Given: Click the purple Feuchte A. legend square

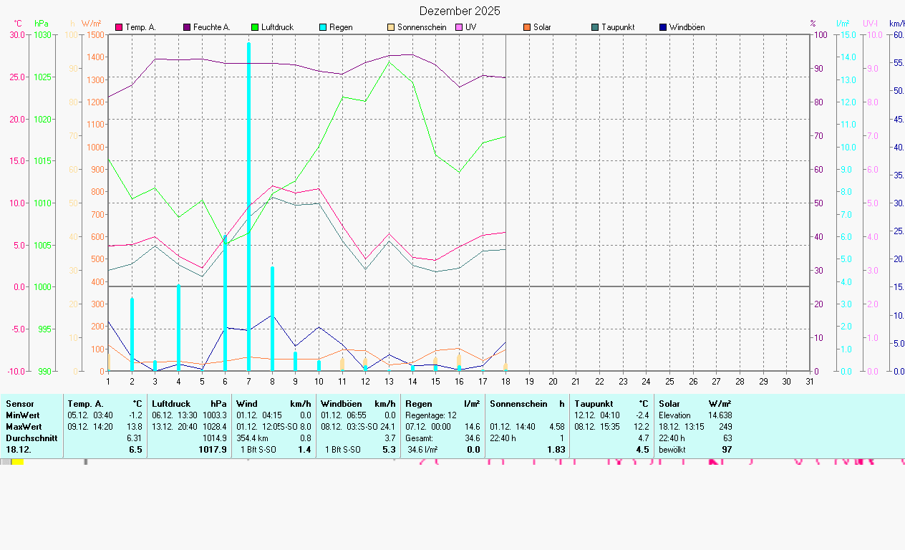Looking at the screenshot, I should pyautogui.click(x=187, y=27).
